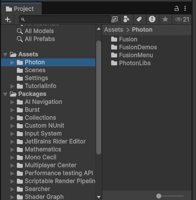
Task: Select All Models saved search
Action: [x=39, y=31]
